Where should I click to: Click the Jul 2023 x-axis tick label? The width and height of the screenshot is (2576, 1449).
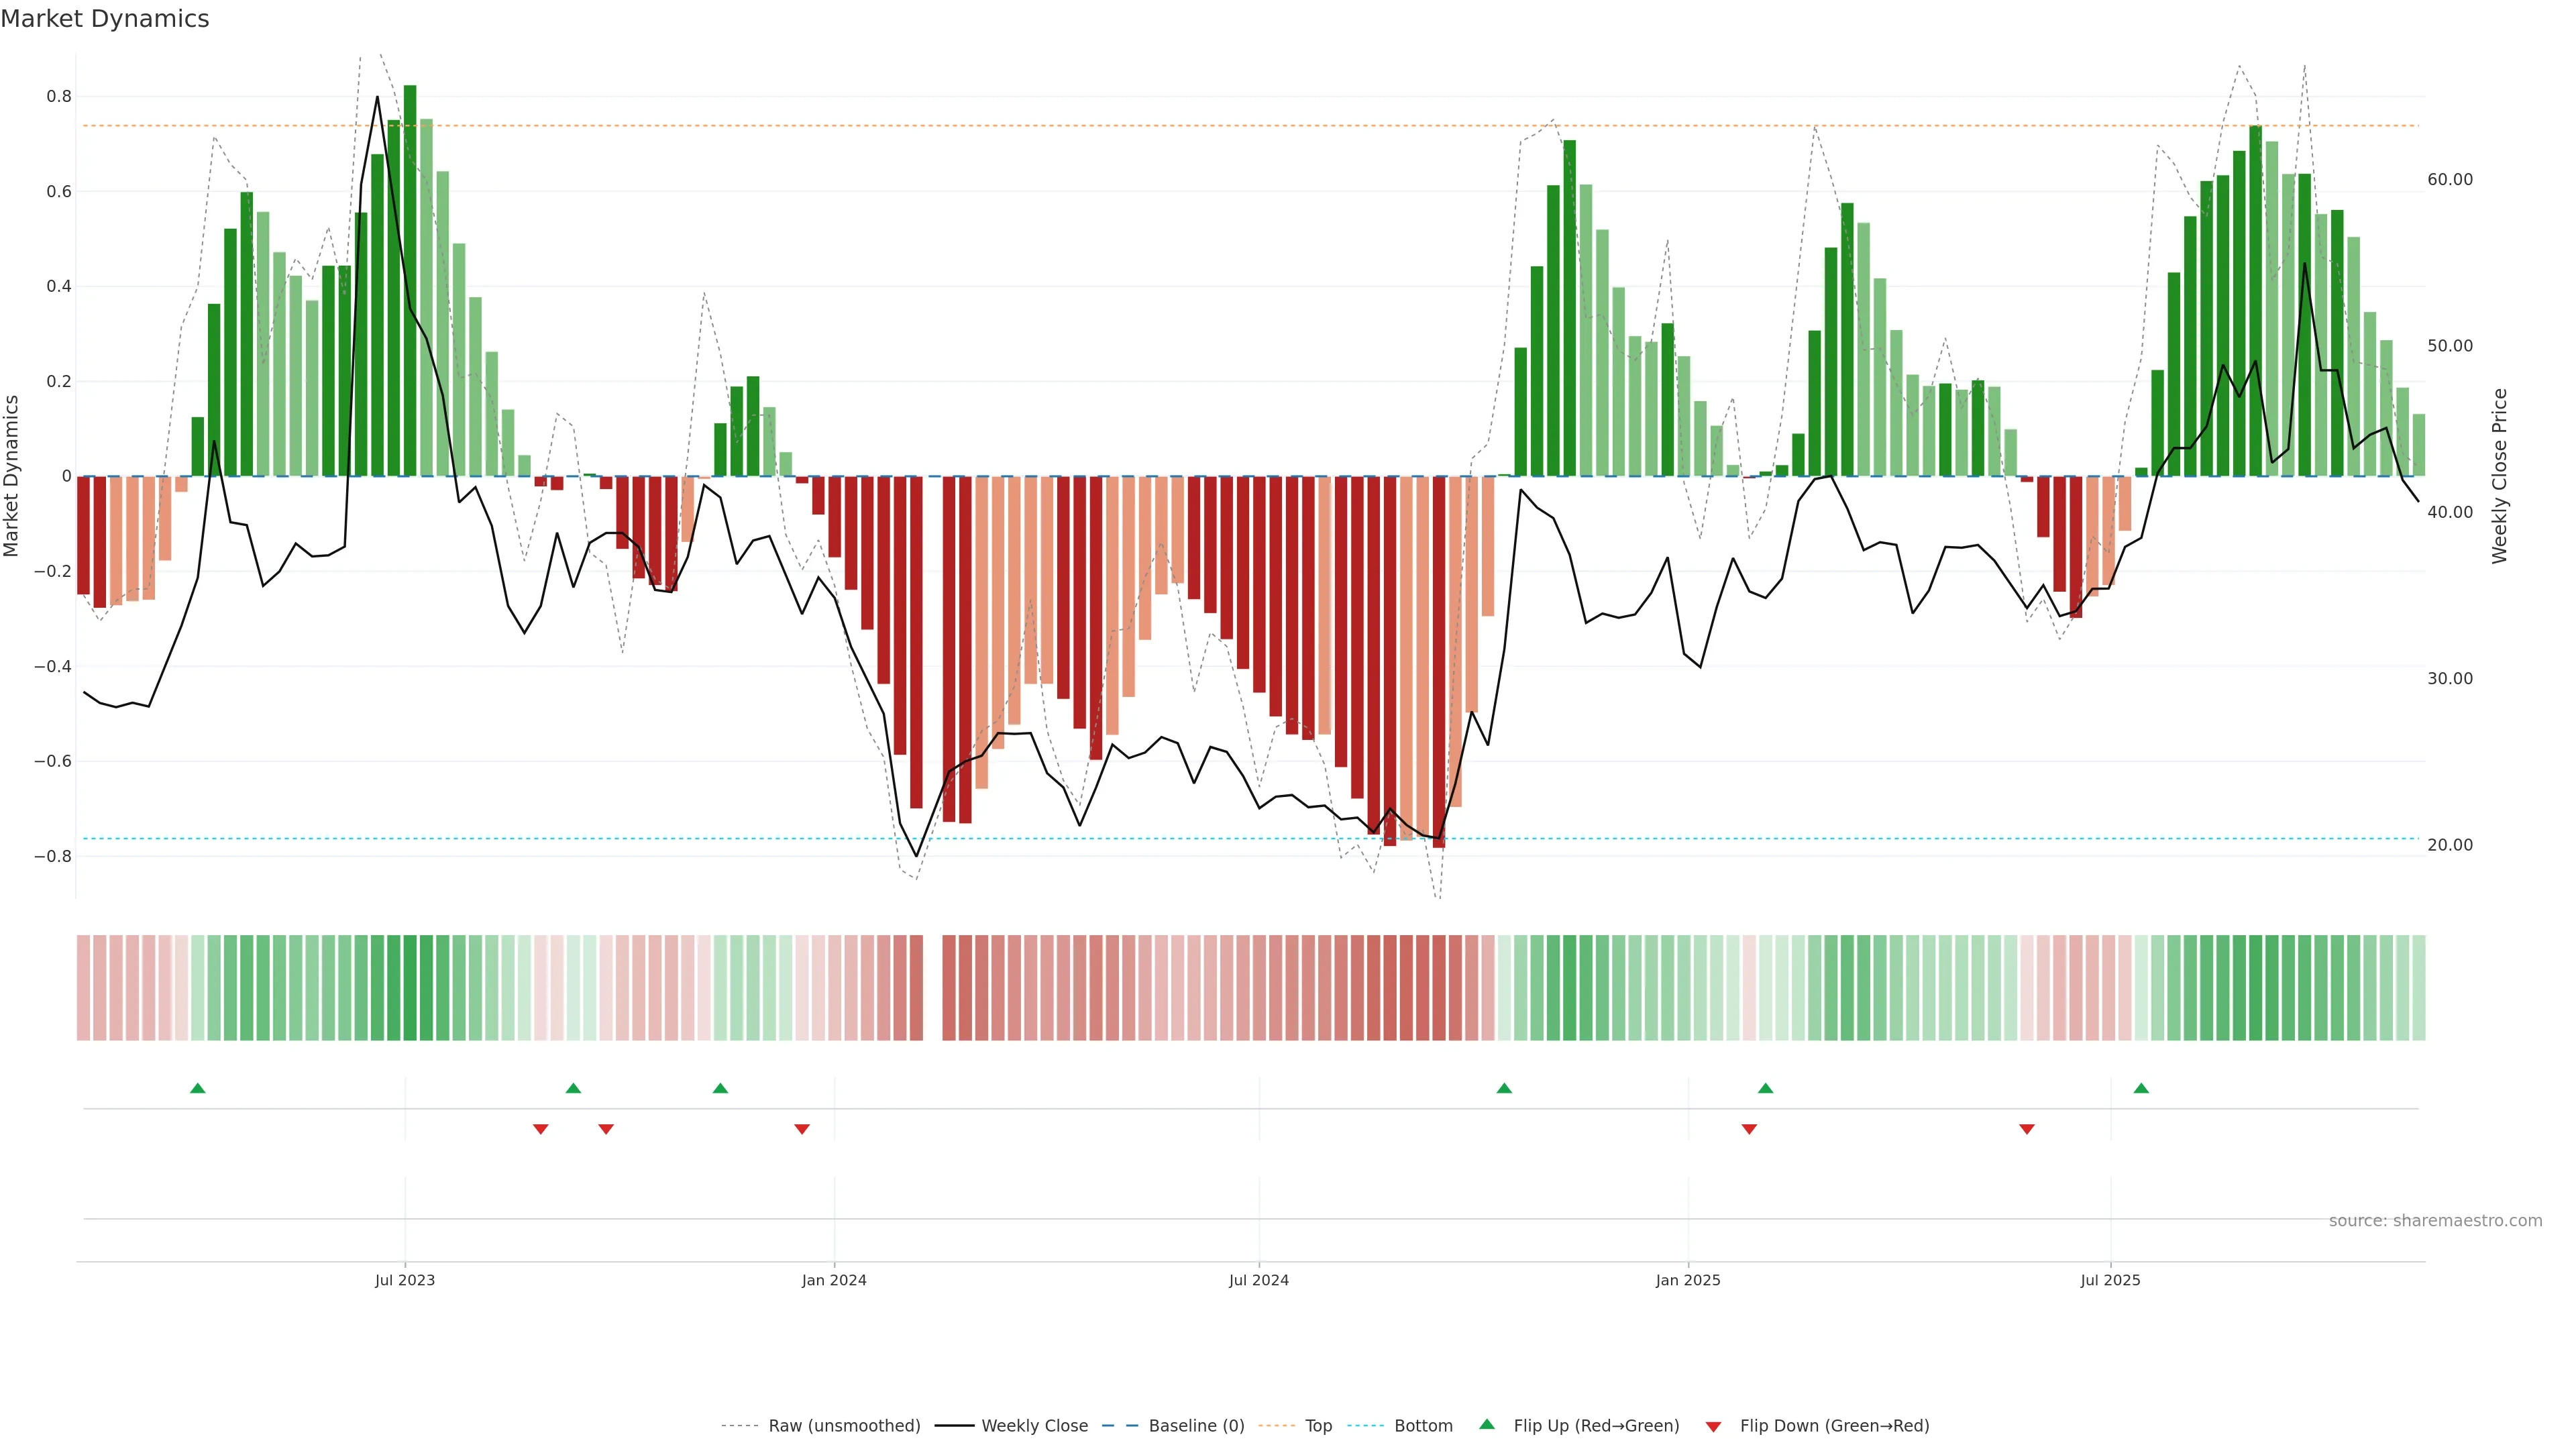[x=405, y=1280]
